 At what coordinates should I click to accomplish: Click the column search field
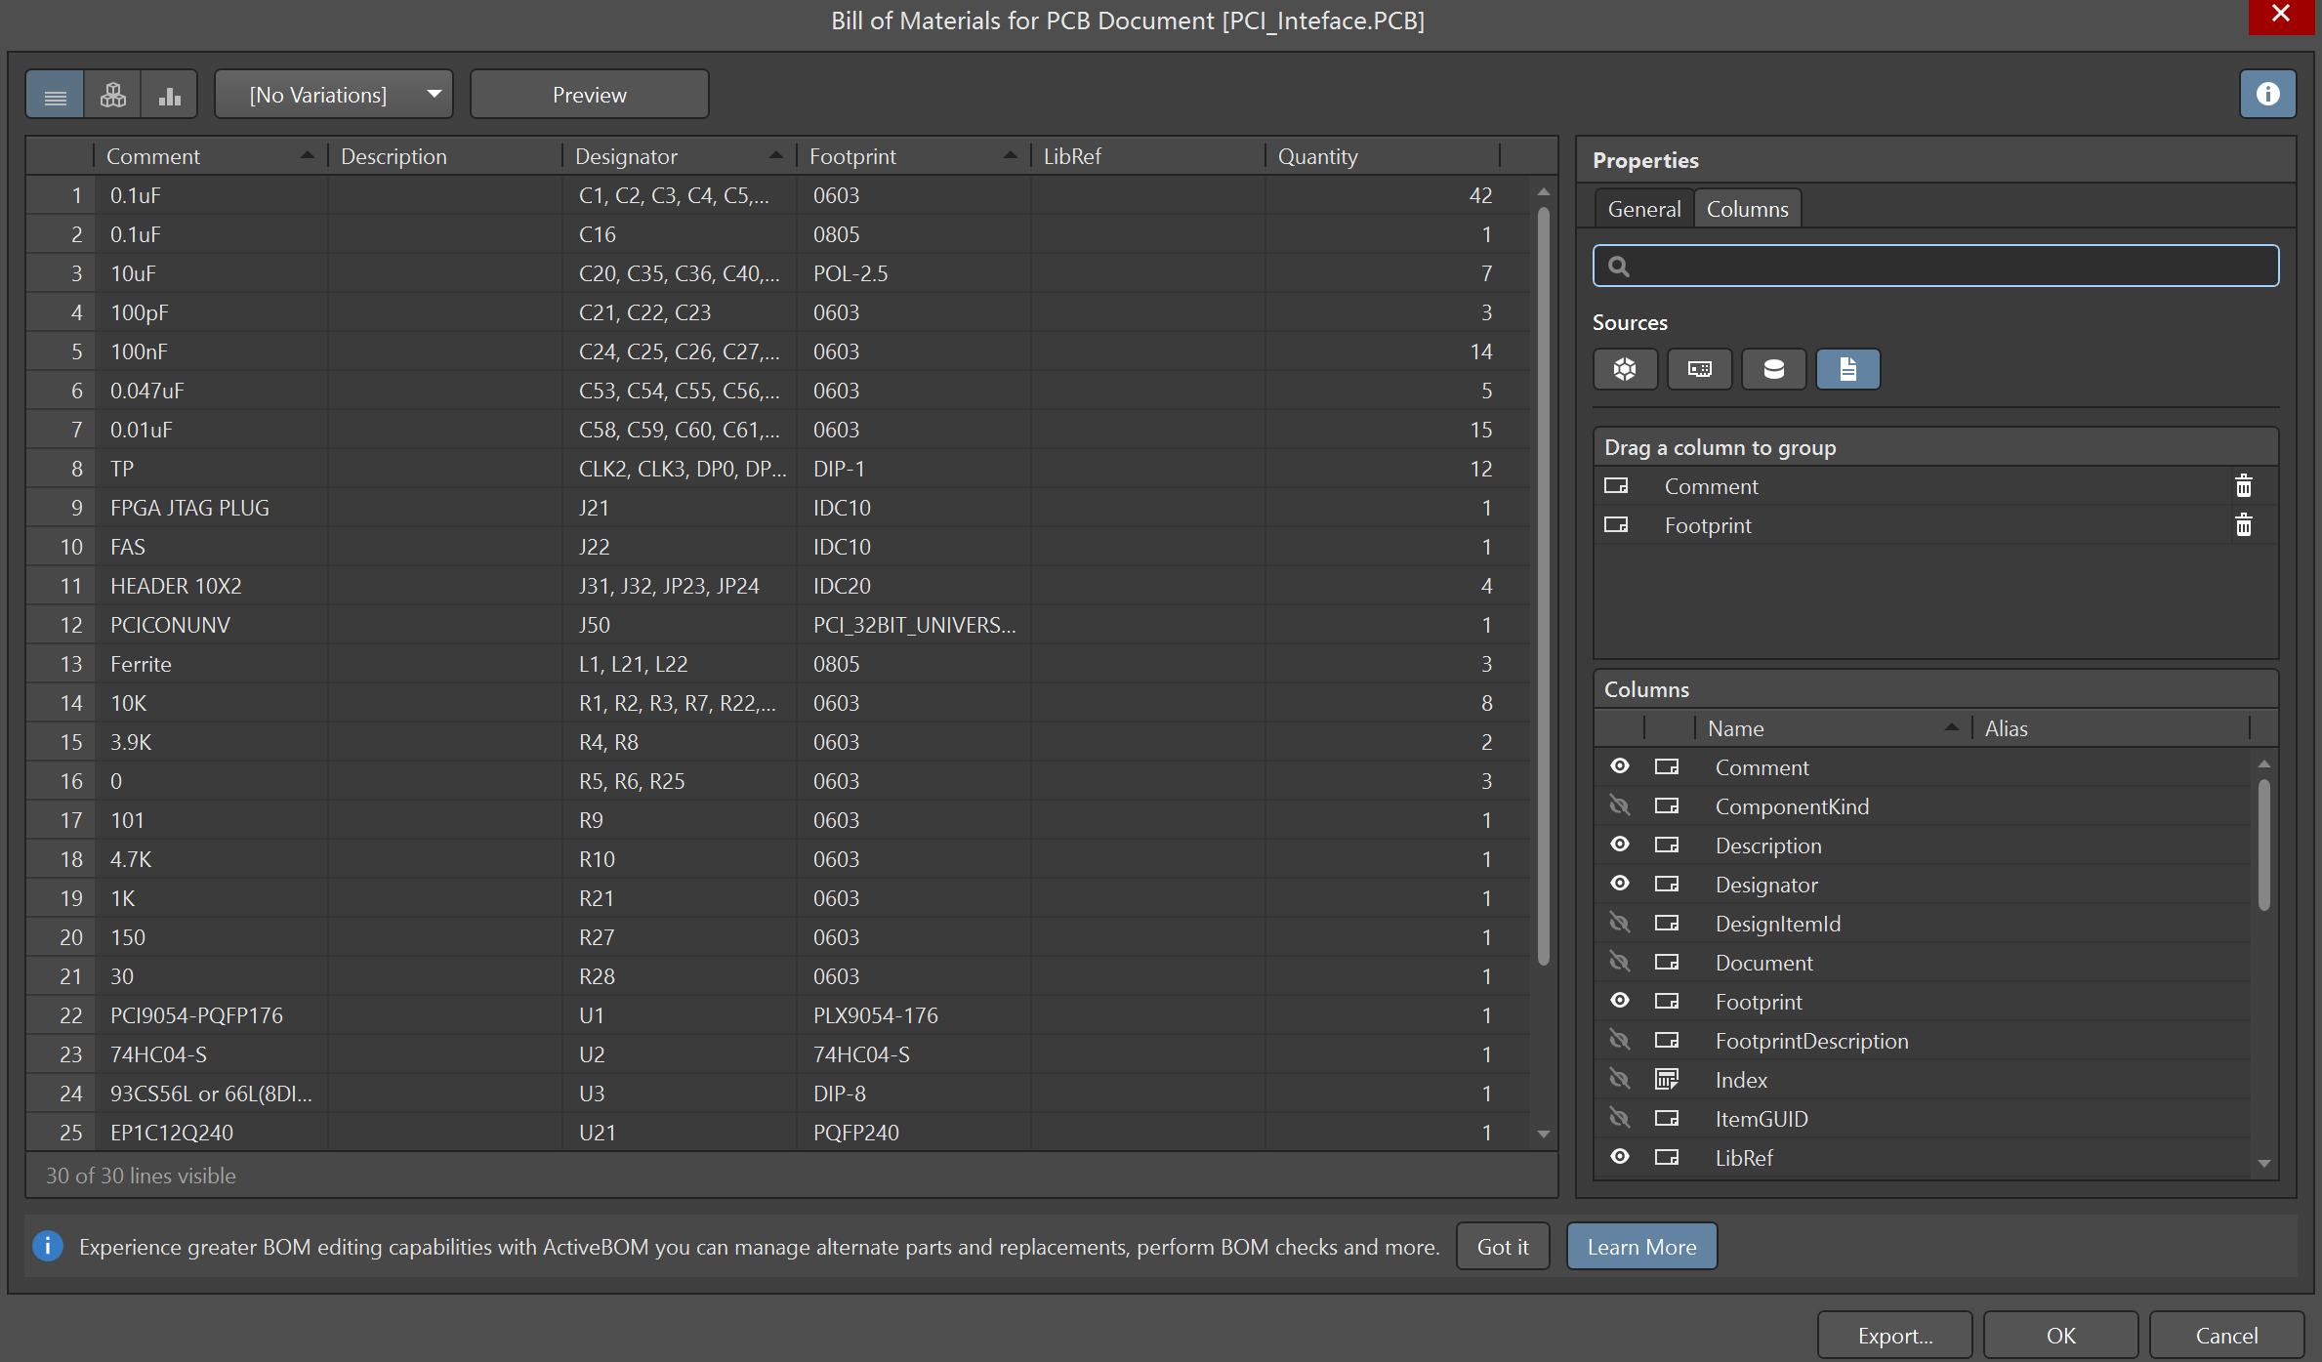click(x=1935, y=265)
